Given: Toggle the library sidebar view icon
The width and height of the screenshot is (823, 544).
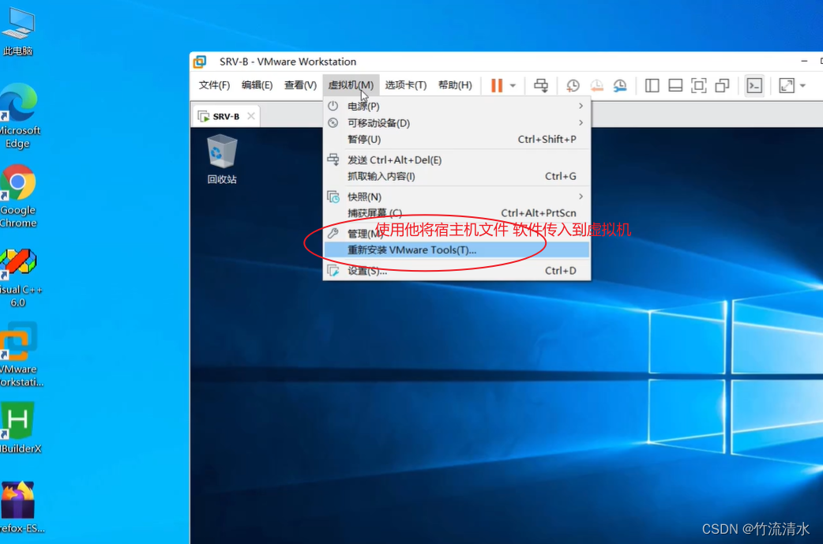Looking at the screenshot, I should (652, 85).
